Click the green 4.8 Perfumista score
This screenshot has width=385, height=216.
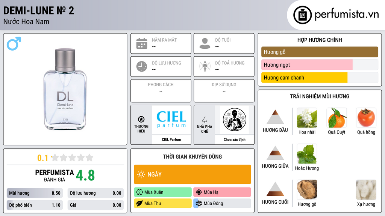85,175
